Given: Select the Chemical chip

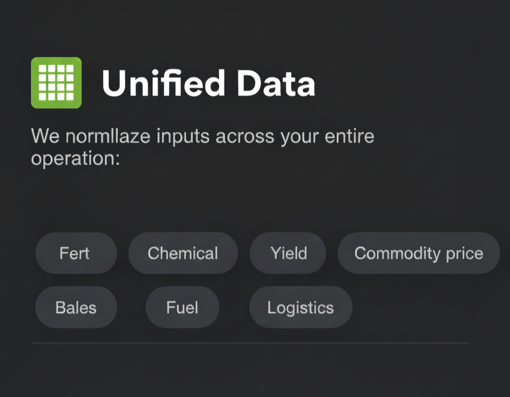Looking at the screenshot, I should coord(183,253).
